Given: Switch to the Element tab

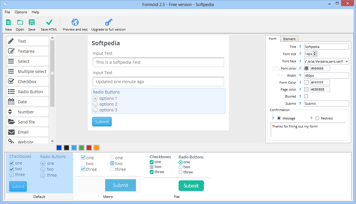Looking at the screenshot, I should [289, 39].
